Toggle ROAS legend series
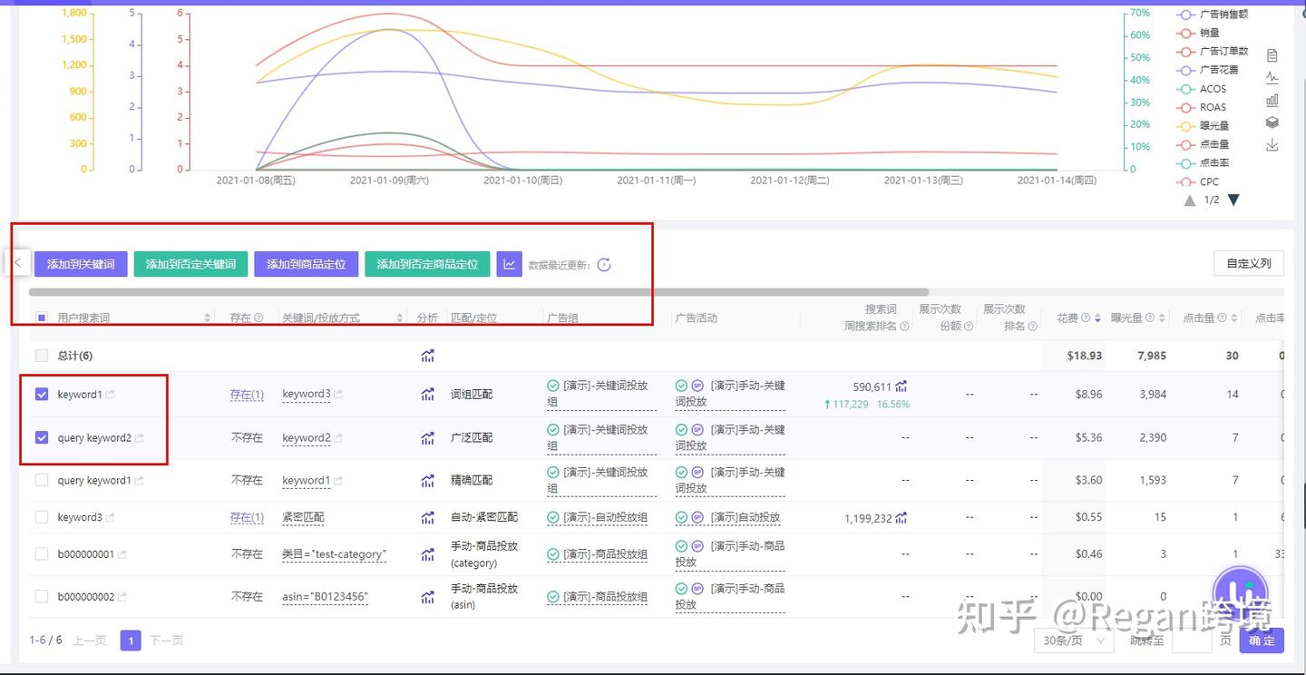 (1202, 107)
